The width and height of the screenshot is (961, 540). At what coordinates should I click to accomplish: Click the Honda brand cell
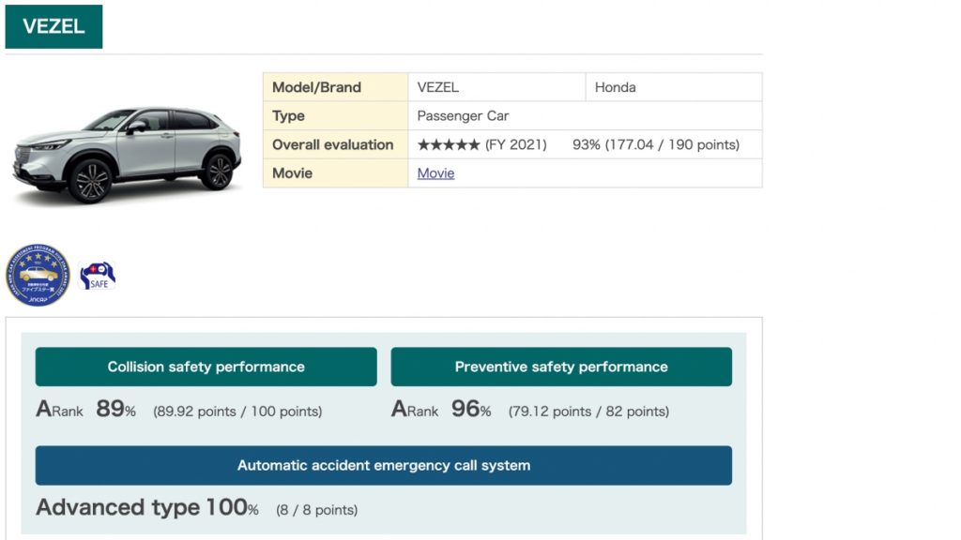[x=615, y=87]
